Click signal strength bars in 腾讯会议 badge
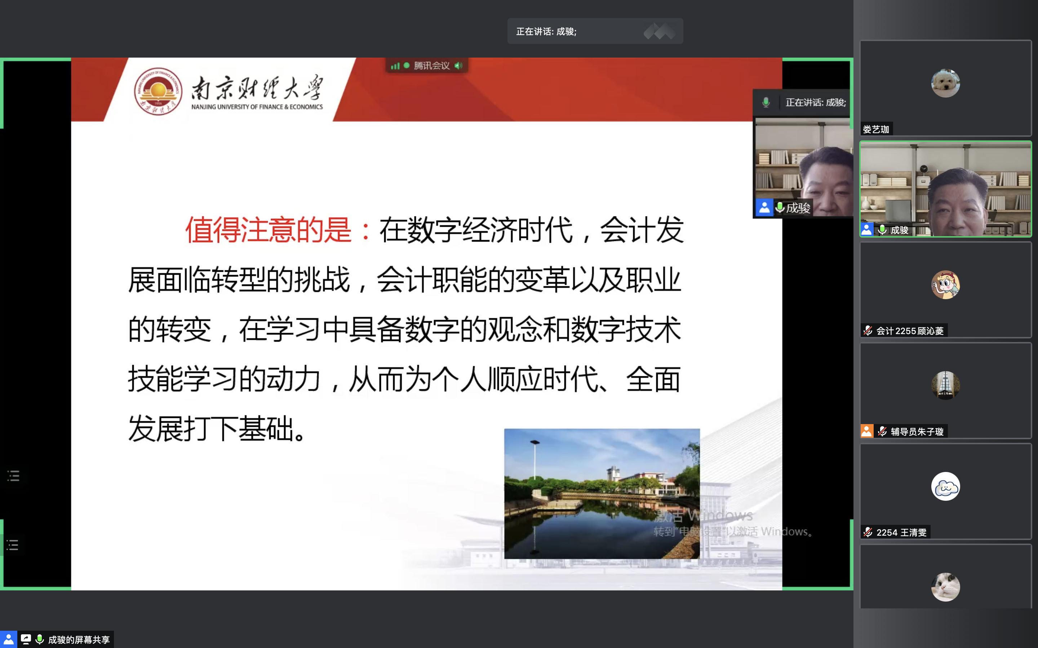The height and width of the screenshot is (648, 1038). 395,66
